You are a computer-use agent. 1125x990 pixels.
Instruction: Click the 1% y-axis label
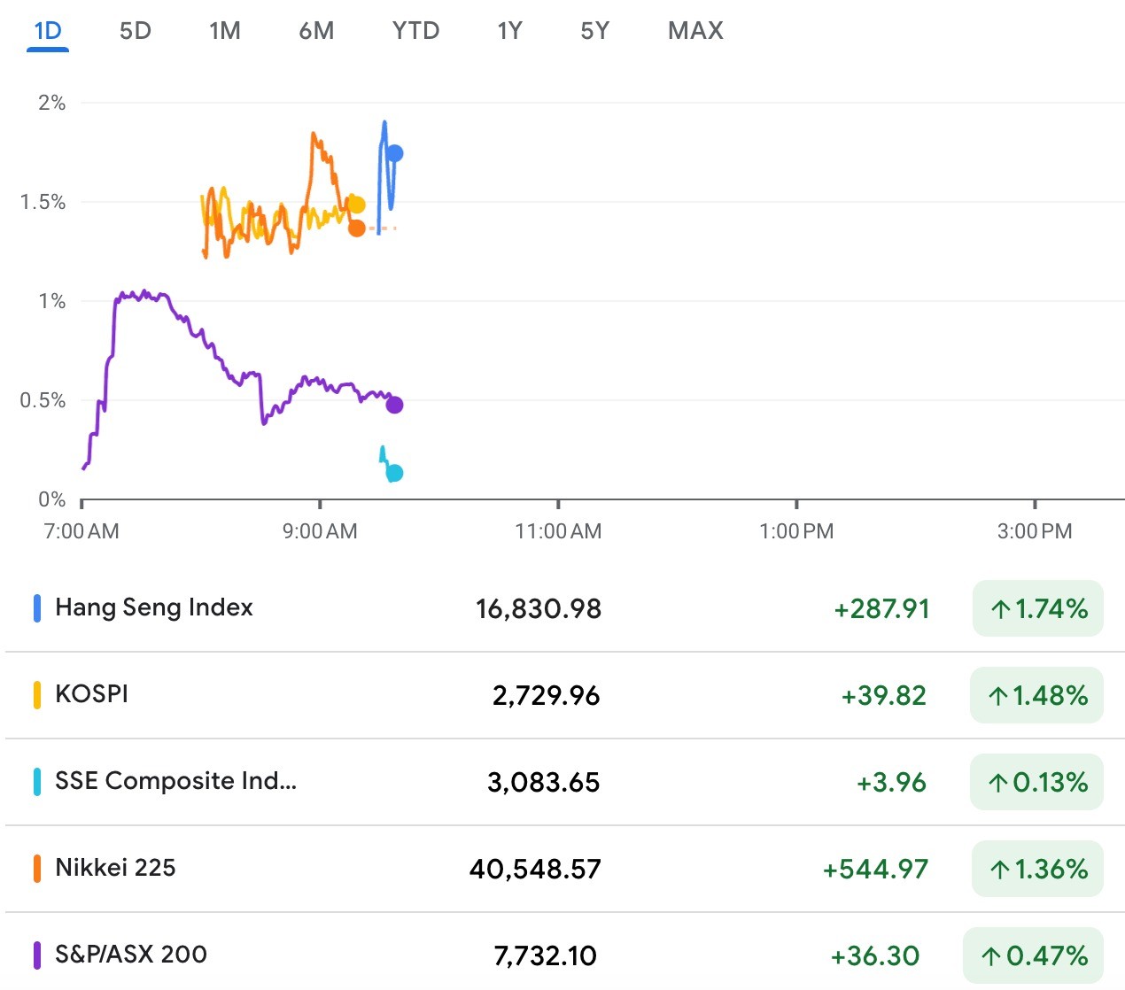tap(52, 301)
